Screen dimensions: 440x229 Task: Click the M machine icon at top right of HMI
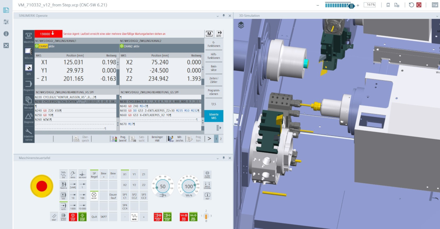[x=209, y=34]
